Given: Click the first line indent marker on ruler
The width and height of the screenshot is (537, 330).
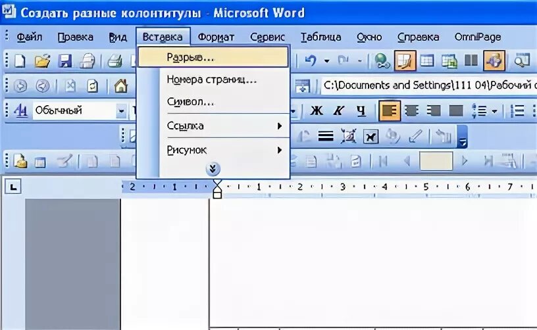Looking at the screenshot, I should (x=217, y=183).
